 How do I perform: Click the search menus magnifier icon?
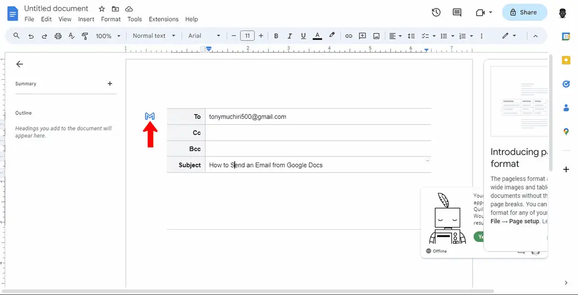[16, 36]
